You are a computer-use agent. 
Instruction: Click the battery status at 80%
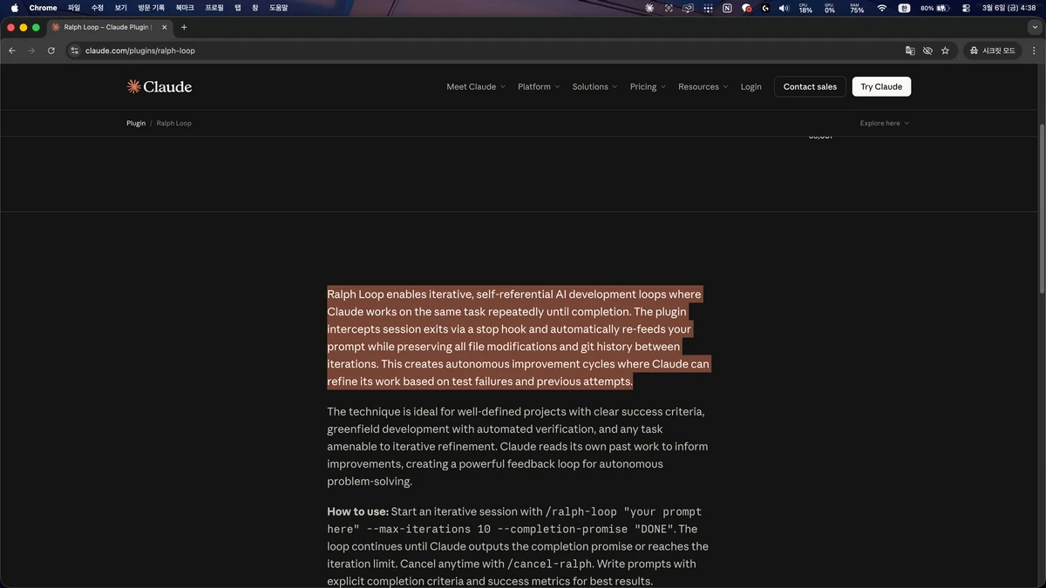[x=934, y=8]
